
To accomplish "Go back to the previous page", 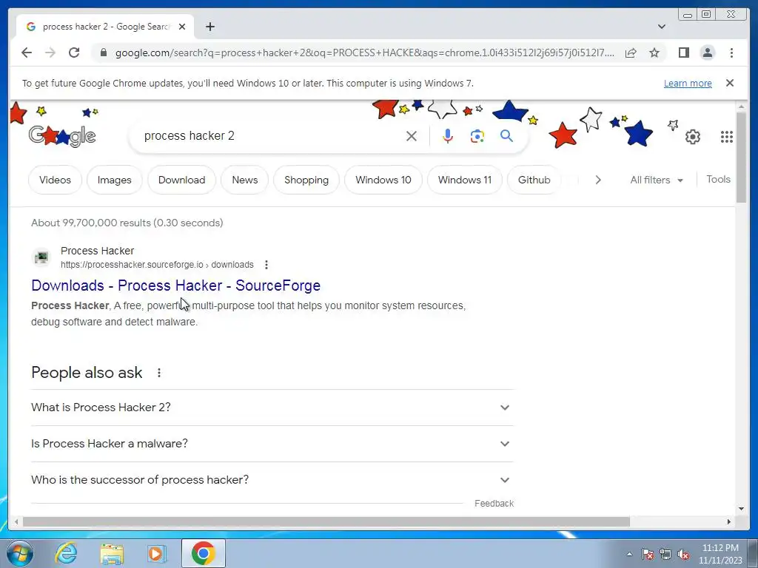I will coord(27,53).
